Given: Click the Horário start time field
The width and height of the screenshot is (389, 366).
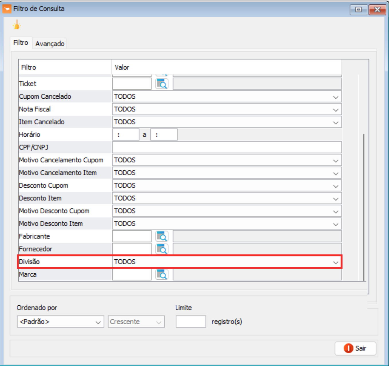Looking at the screenshot, I should [126, 135].
